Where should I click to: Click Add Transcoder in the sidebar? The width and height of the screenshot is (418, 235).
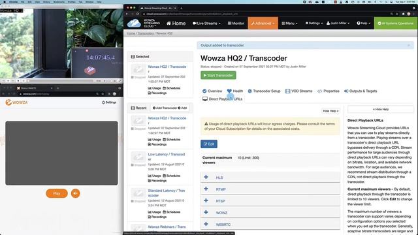[165, 108]
